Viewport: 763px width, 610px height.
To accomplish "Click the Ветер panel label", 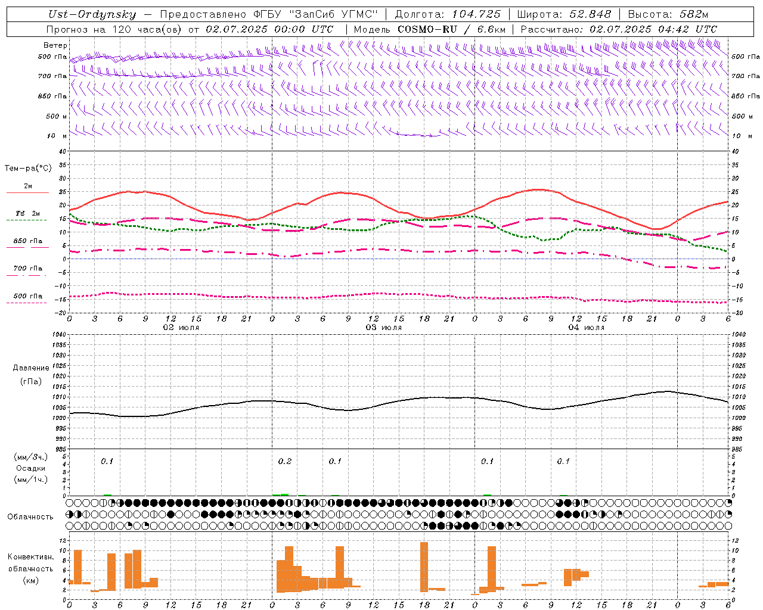I will (x=55, y=45).
